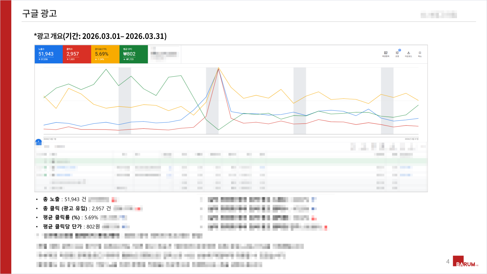
Task: Click the page number 4
Action: pyautogui.click(x=448, y=262)
